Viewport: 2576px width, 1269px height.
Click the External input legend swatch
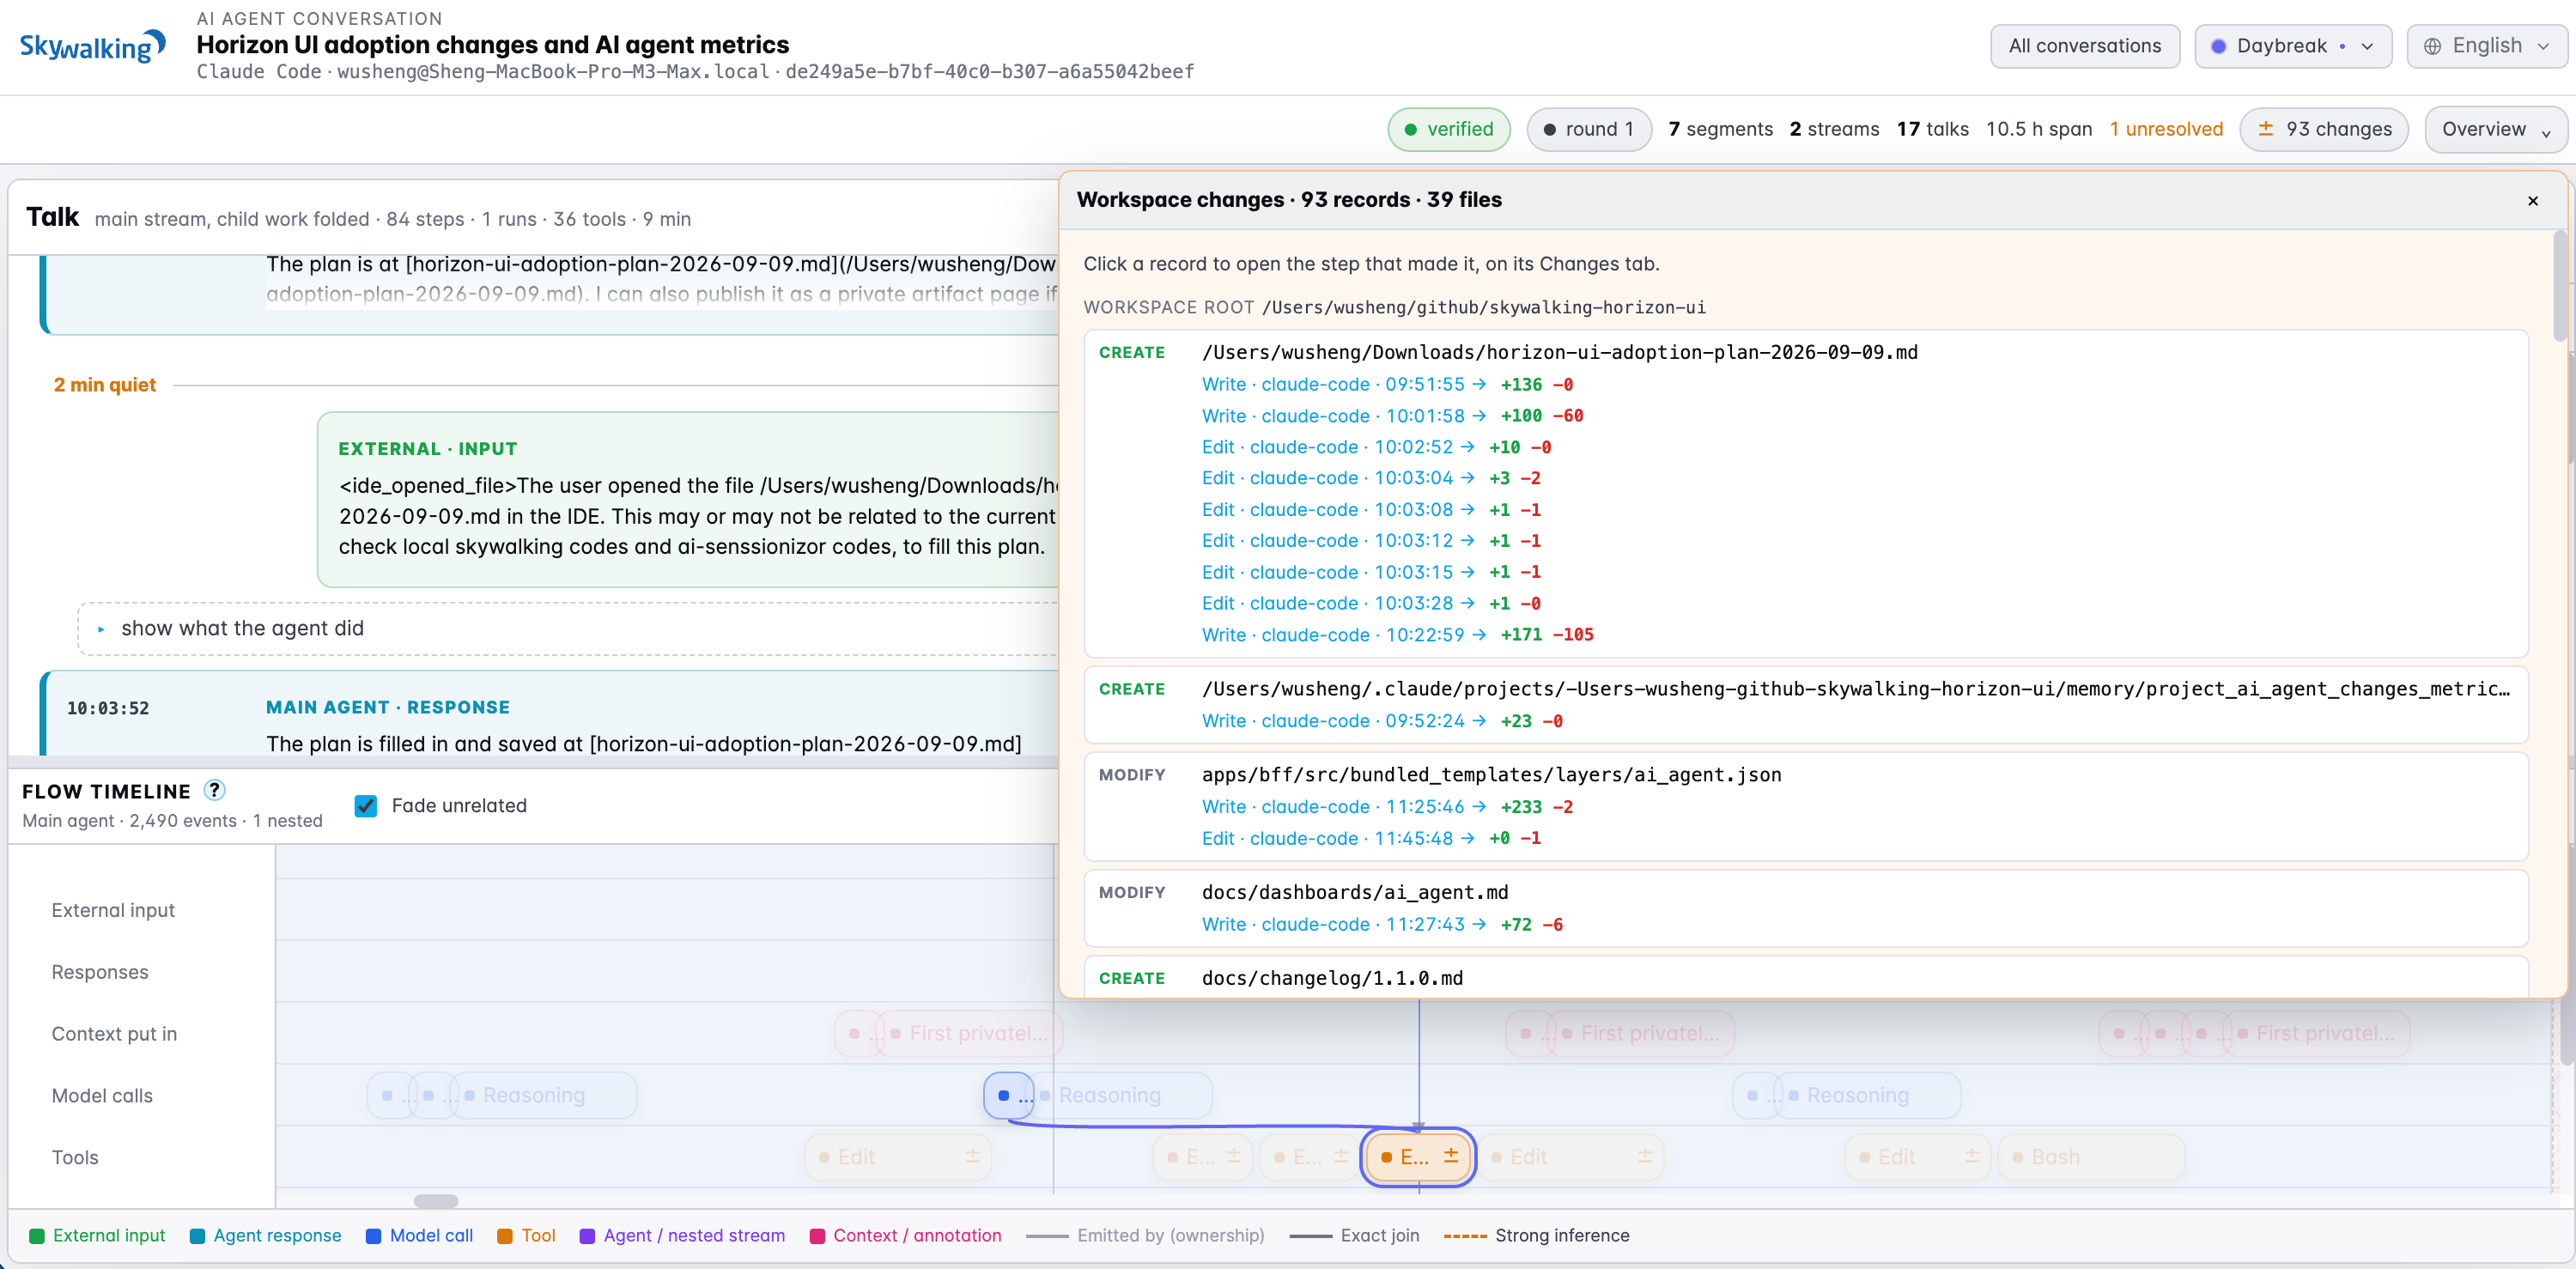point(37,1236)
